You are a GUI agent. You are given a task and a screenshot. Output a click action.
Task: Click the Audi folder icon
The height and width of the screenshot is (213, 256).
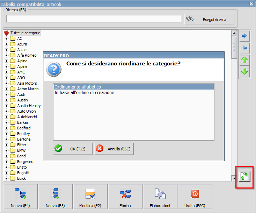click(13, 94)
